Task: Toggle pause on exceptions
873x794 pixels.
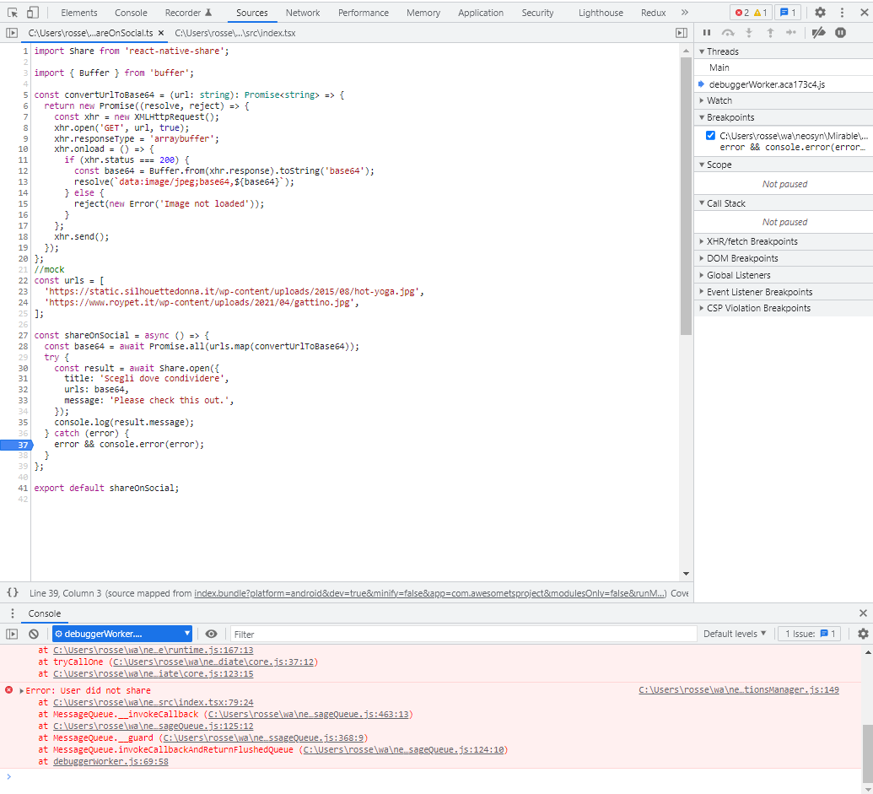Action: [x=840, y=33]
